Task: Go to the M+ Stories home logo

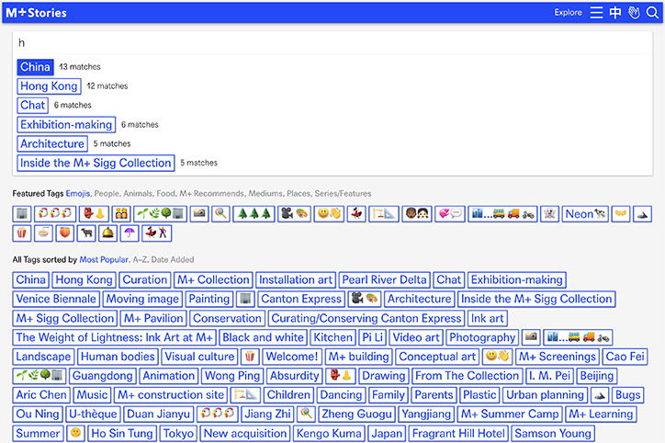Action: click(36, 13)
